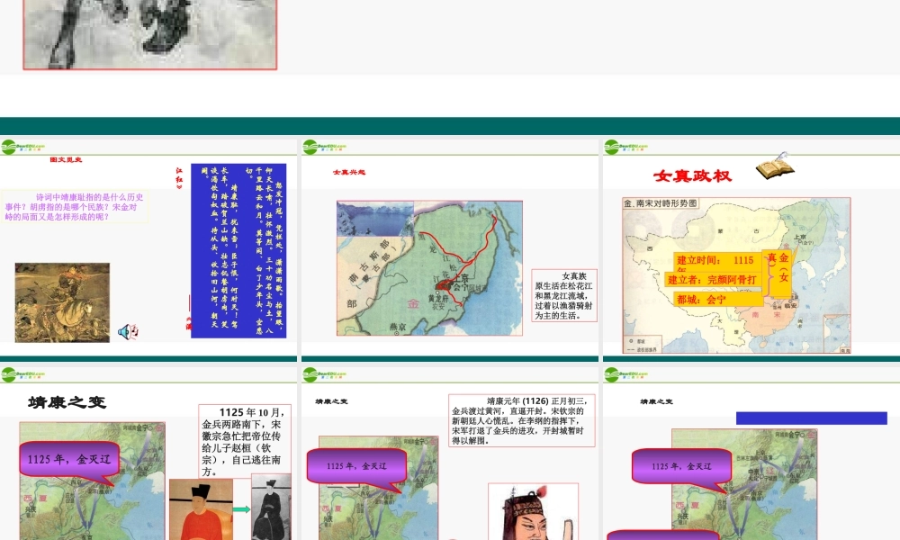The height and width of the screenshot is (540, 900).
Task: Select the 女真族 description text box
Action: (x=564, y=295)
